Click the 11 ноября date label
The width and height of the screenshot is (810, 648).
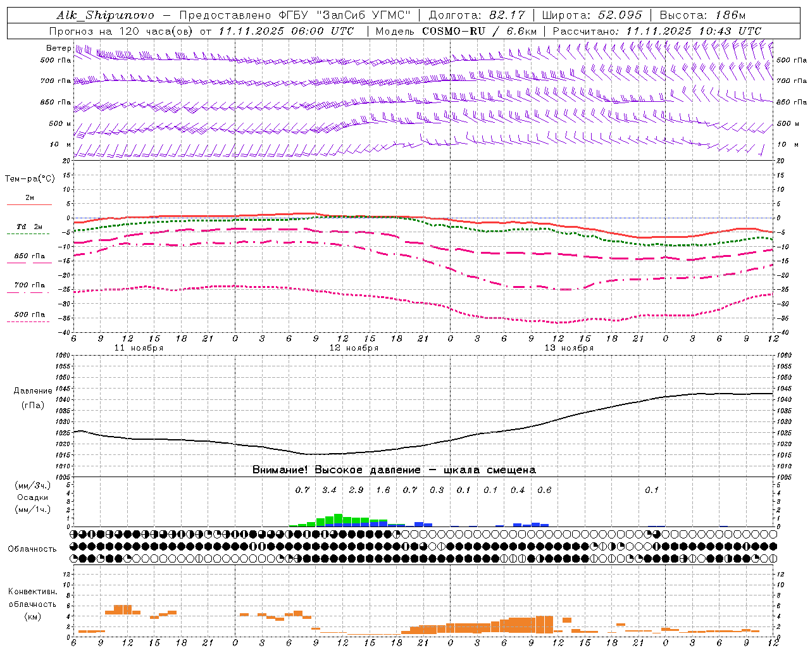pyautogui.click(x=139, y=348)
